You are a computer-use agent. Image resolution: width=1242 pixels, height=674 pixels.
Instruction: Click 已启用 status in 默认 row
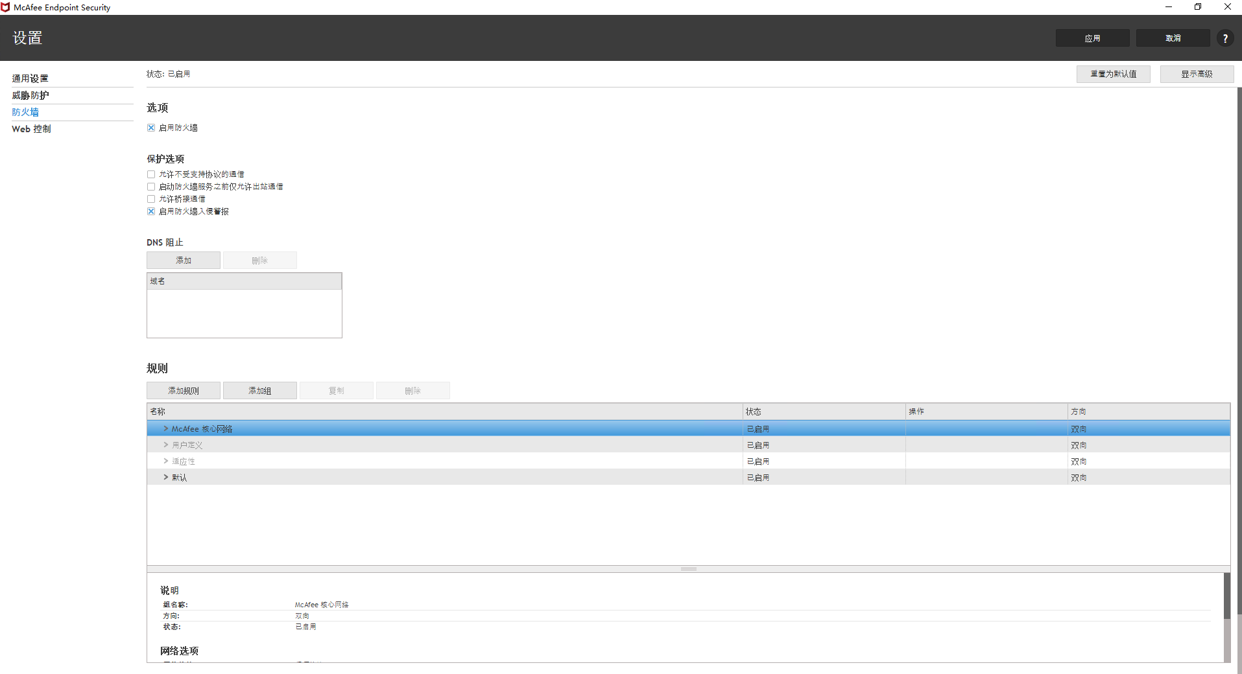click(758, 478)
